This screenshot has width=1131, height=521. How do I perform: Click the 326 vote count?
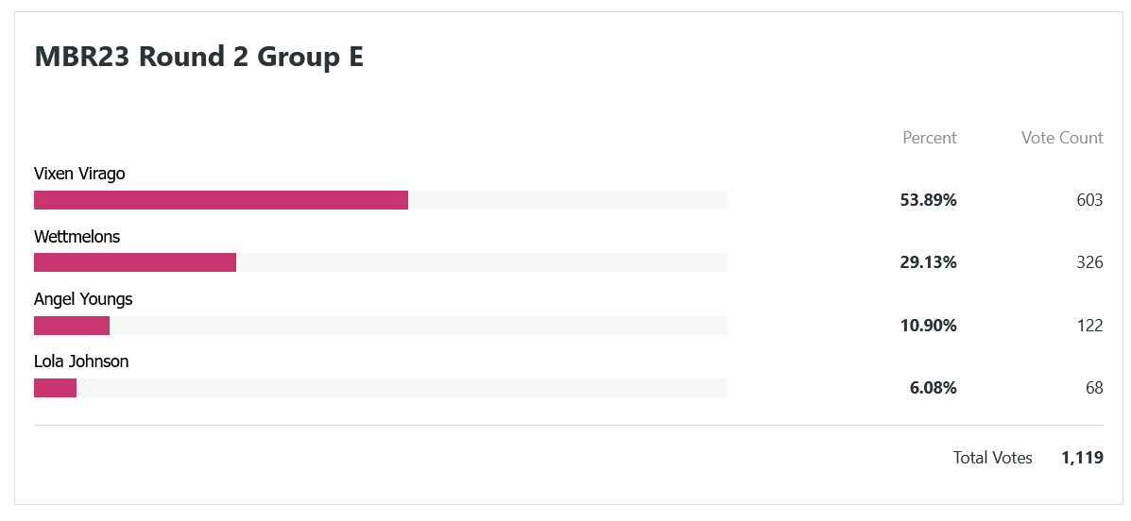(x=1089, y=262)
